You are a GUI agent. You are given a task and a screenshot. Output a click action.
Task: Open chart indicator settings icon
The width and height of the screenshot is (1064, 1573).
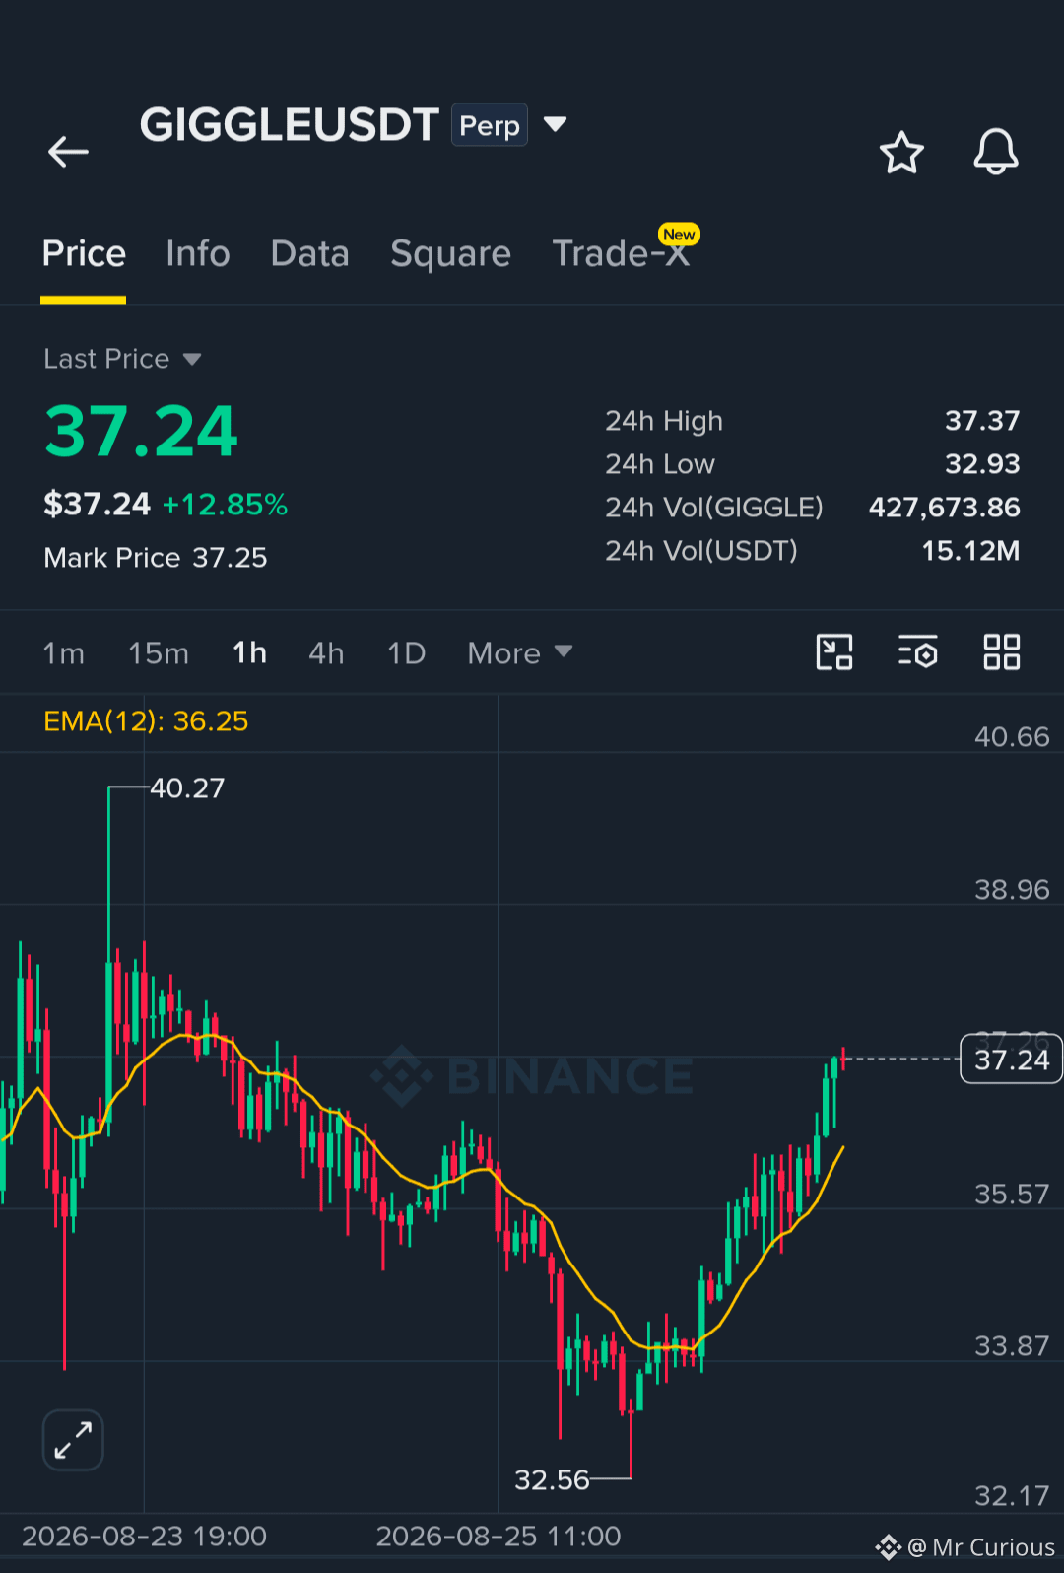pyautogui.click(x=917, y=652)
